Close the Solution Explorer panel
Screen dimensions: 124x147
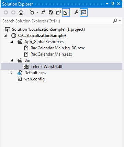point(119,4)
